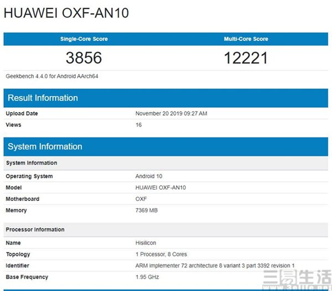The width and height of the screenshot is (332, 291).
Task: Click the Topology label
Action: [18, 255]
